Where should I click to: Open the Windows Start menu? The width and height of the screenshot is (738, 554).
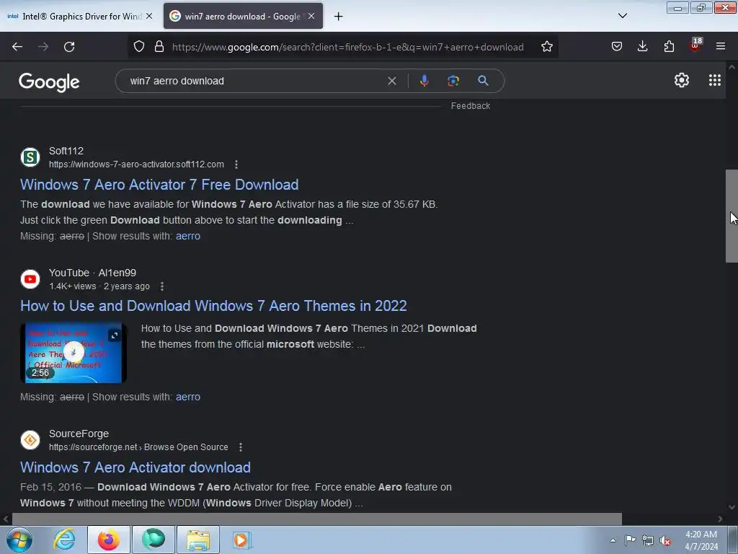(x=19, y=540)
